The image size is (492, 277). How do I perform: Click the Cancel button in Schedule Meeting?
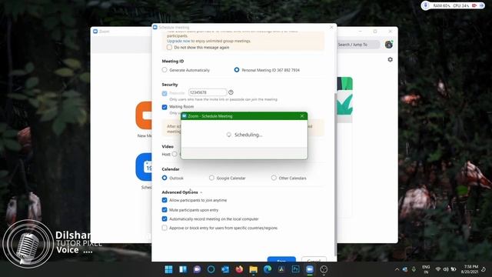(314, 259)
